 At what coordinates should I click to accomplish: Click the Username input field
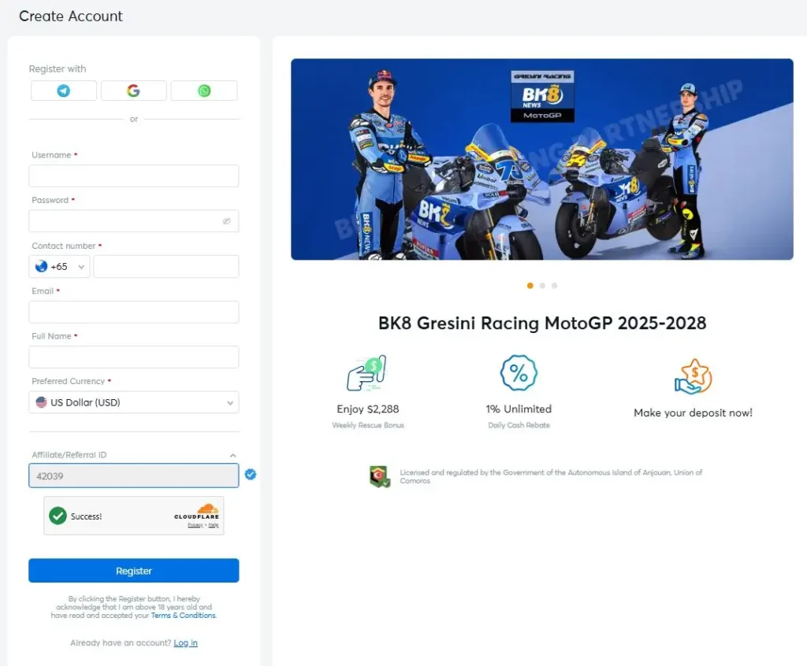[134, 176]
